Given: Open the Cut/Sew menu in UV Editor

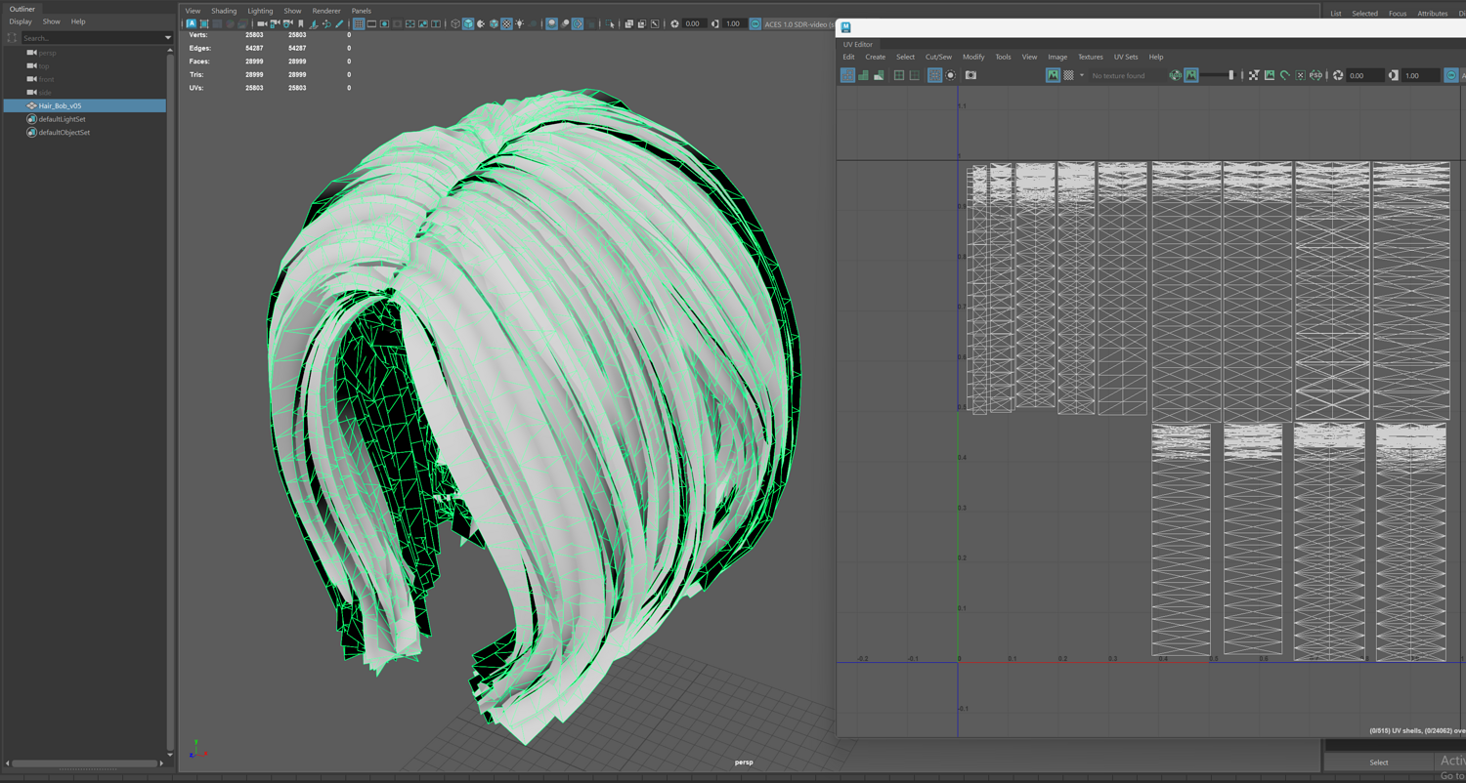Looking at the screenshot, I should tap(937, 57).
